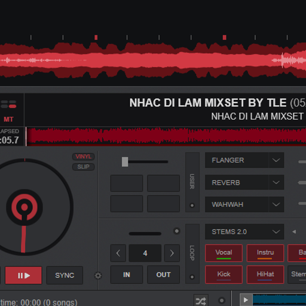The image size is (306, 306).
Task: Open the REVERB effect dropdown arrow
Action: (276, 182)
